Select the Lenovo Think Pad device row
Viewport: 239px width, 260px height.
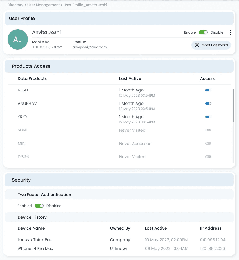[119, 240]
